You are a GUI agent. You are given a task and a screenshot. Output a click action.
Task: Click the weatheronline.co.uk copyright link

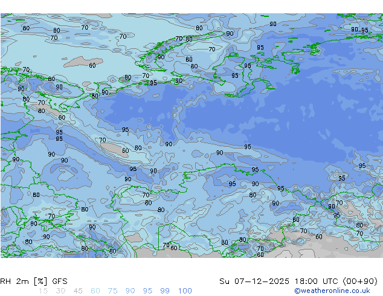point(332,291)
